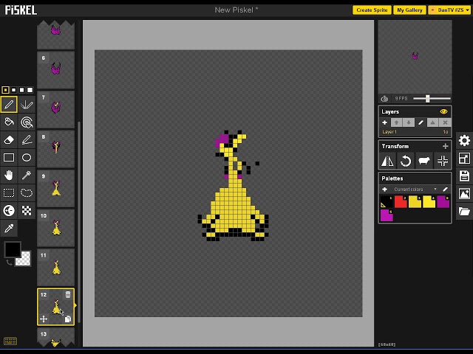
Task: Select frame 6 thumbnail
Action: tap(56, 70)
